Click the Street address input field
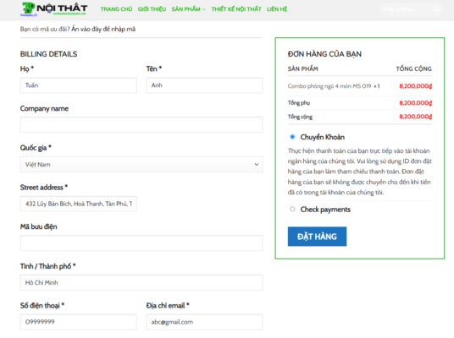Viewport: 454px width, 338px height. coord(79,204)
